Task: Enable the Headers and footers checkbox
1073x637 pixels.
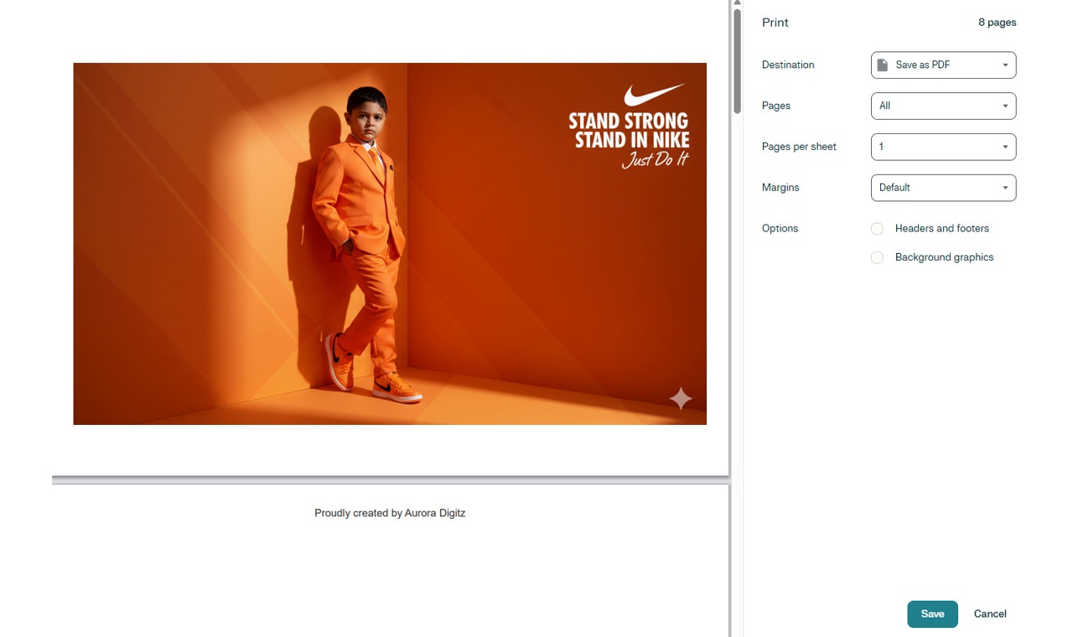Action: pos(877,229)
